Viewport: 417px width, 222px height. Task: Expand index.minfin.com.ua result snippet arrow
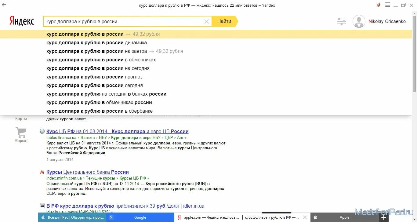point(148,178)
